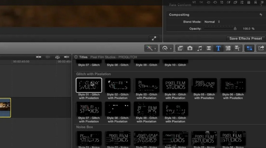Open the Music and Sound browser
Viewport: 266px width, 148px height.
(200, 48)
